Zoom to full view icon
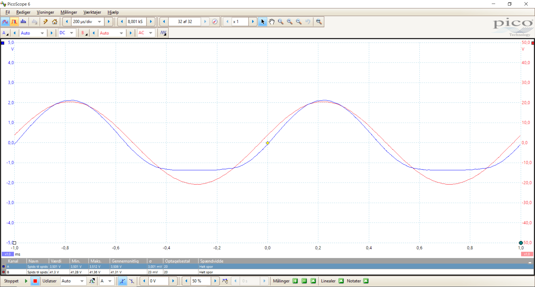 tap(319, 22)
